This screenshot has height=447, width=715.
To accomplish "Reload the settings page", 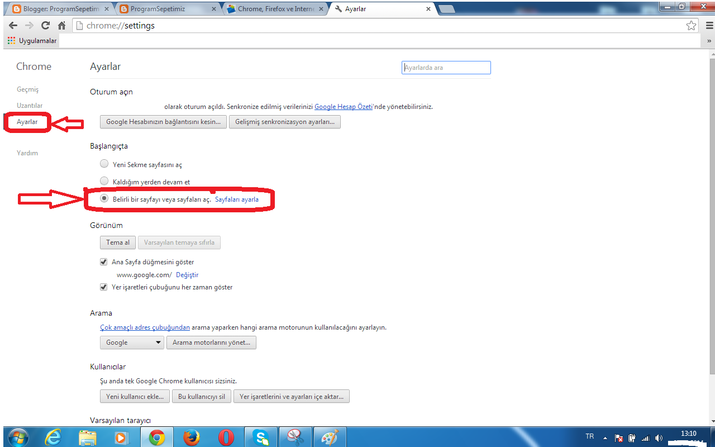I will tap(46, 26).
